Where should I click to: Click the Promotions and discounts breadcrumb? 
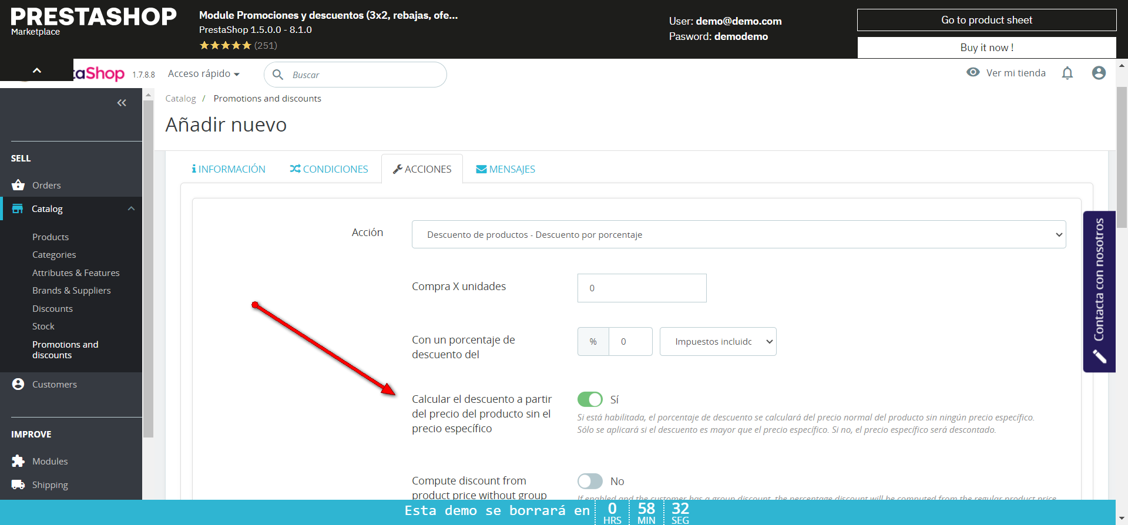(267, 98)
